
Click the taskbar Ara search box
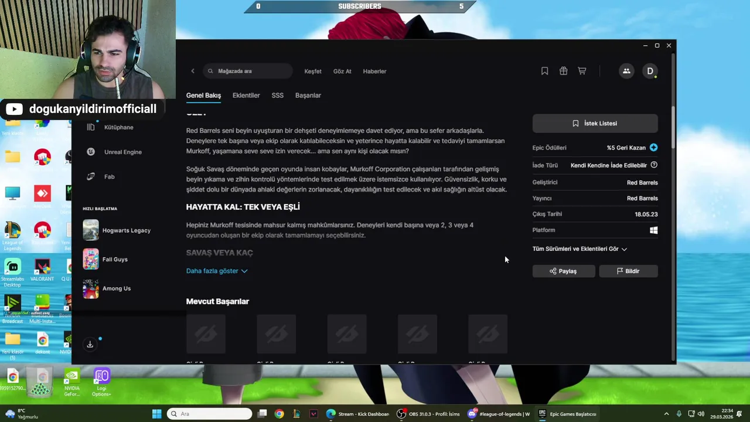coord(210,414)
